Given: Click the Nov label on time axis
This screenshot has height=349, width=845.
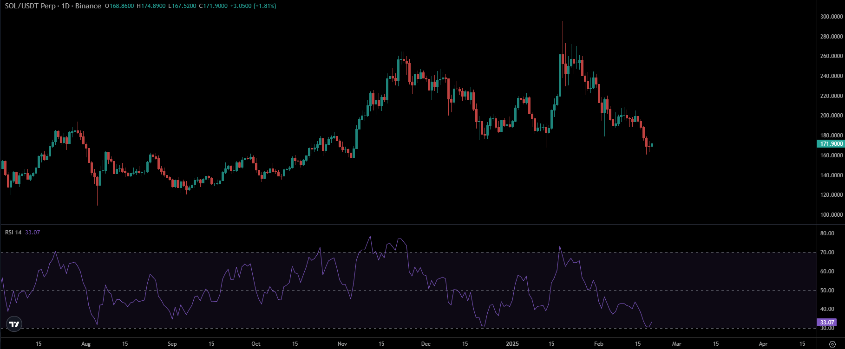Looking at the screenshot, I should coord(342,344).
